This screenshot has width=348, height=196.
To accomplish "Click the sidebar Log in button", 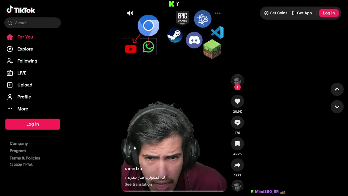I will point(33,124).
